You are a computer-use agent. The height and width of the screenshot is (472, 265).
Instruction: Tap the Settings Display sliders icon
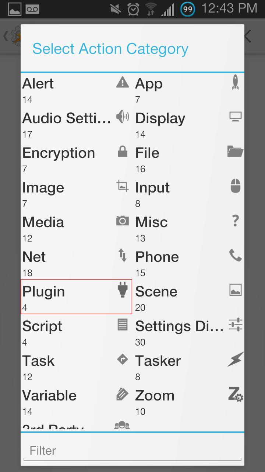coord(235,325)
